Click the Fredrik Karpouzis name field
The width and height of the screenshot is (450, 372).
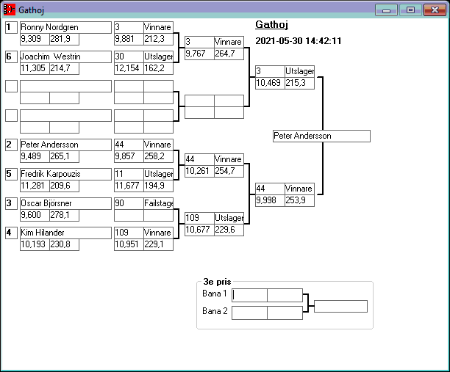(65, 174)
